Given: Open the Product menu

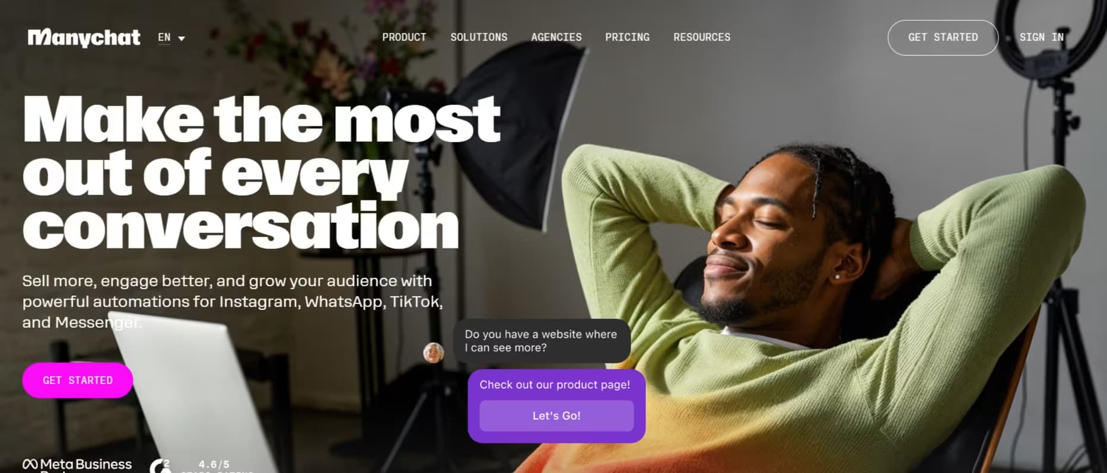Looking at the screenshot, I should 404,37.
